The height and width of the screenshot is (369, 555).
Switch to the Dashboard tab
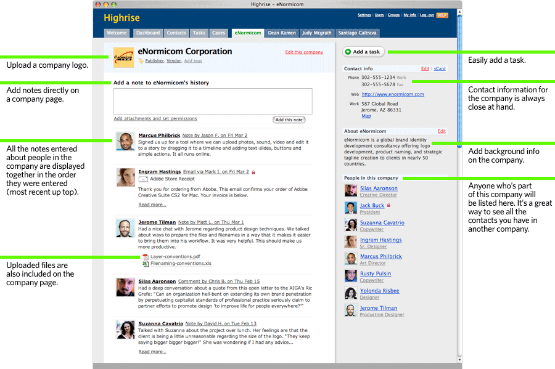click(x=148, y=33)
